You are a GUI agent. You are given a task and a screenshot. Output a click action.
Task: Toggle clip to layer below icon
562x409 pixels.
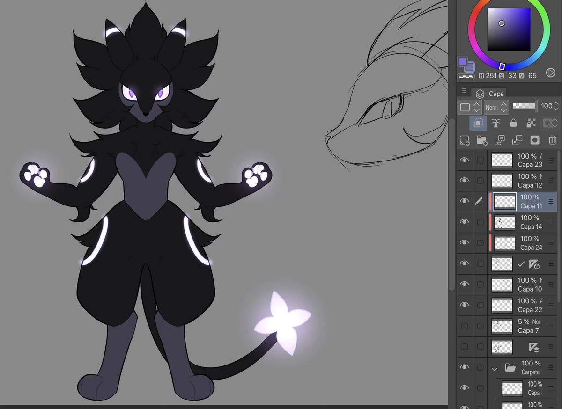[478, 123]
